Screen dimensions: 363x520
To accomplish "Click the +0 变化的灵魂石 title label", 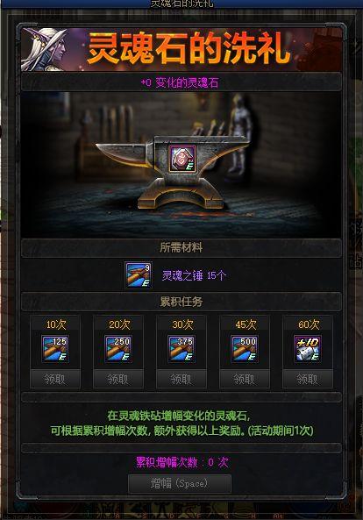I will [x=180, y=82].
